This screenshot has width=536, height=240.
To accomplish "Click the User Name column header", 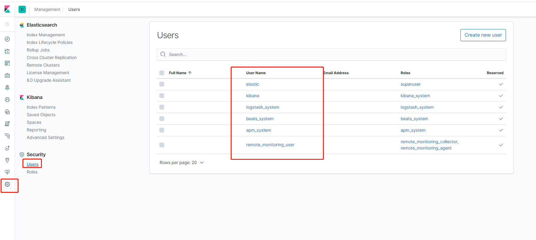I will tap(256, 73).
